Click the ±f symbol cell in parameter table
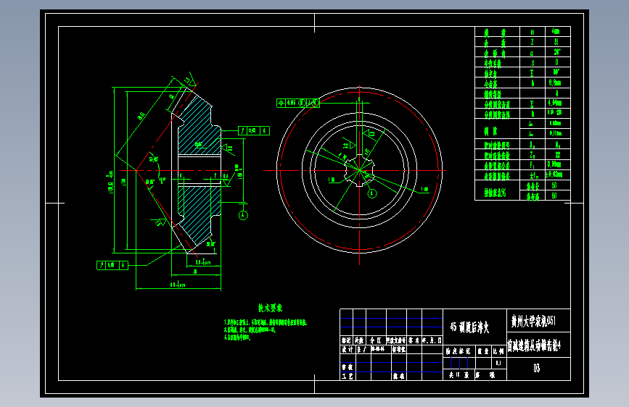 (533, 175)
